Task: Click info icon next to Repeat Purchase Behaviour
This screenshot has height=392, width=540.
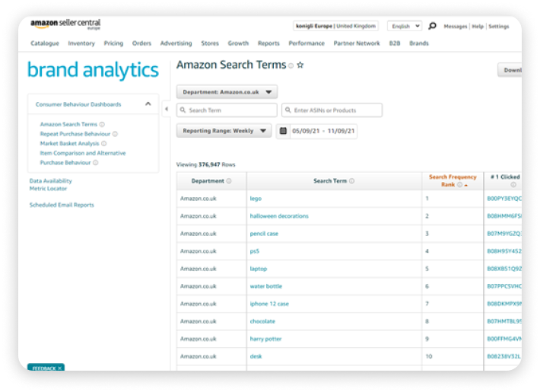Action: [115, 134]
